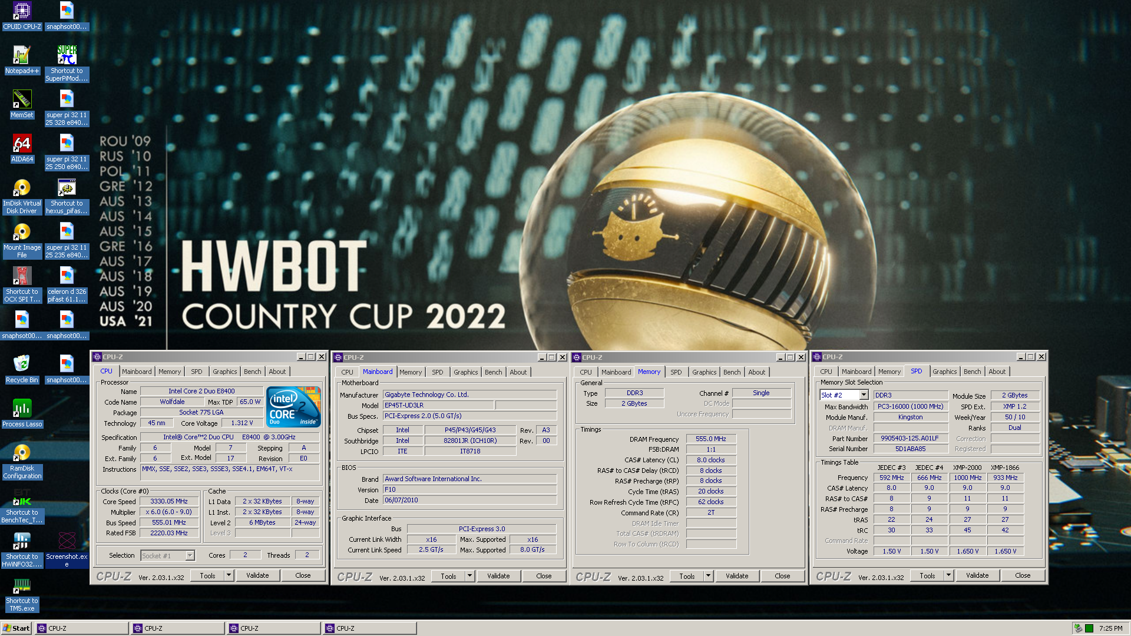Click the Intel Core 2 Duo logo
Screen dimensions: 1131x636
click(293, 406)
